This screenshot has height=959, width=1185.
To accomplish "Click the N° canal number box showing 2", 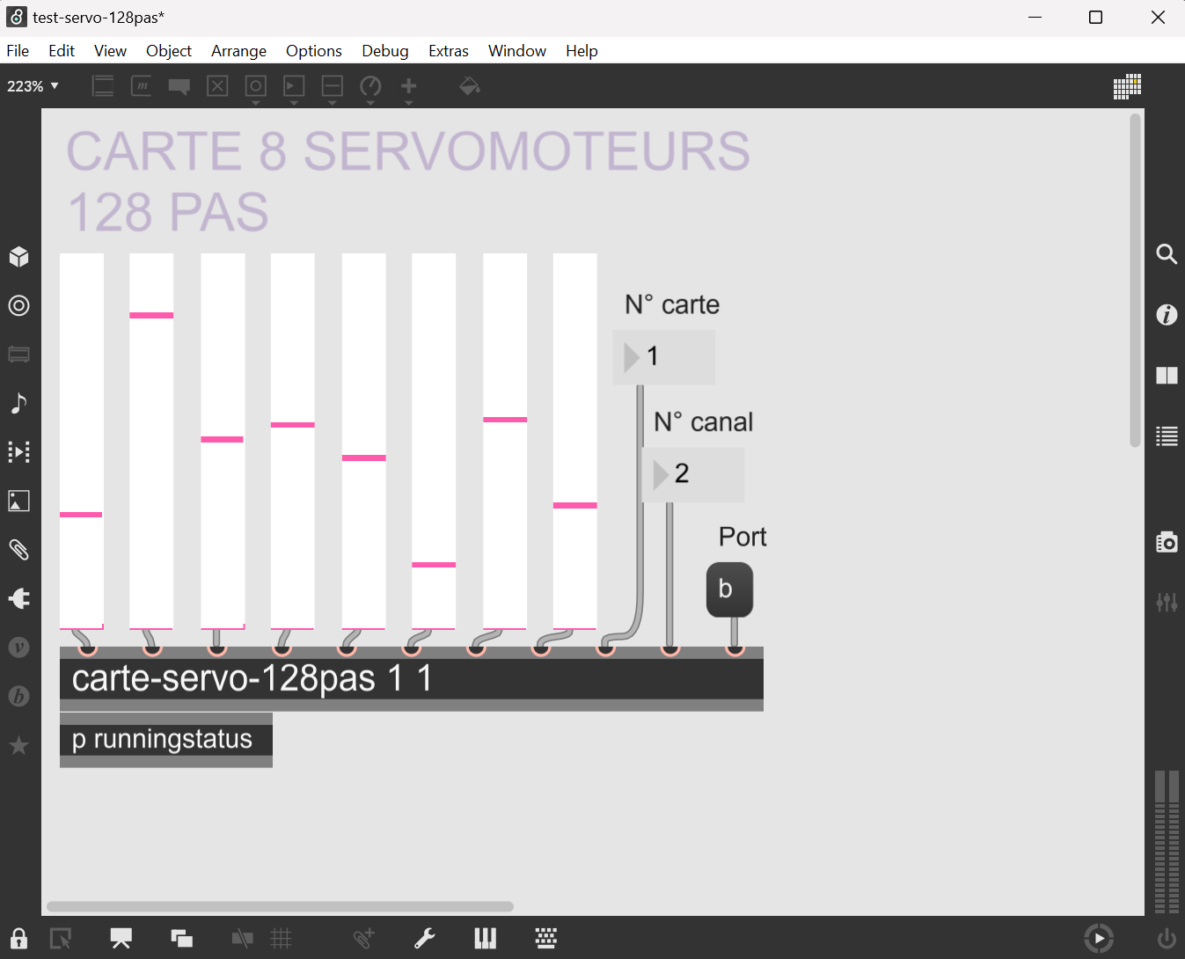I will pyautogui.click(x=693, y=475).
